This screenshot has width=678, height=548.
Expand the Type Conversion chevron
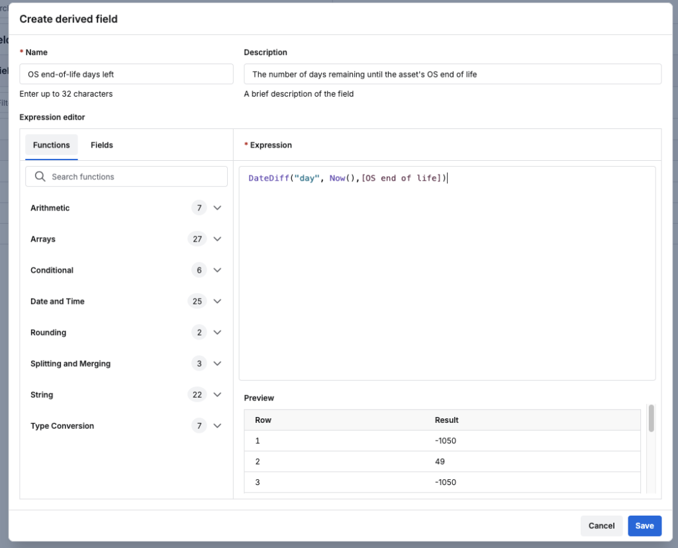217,426
